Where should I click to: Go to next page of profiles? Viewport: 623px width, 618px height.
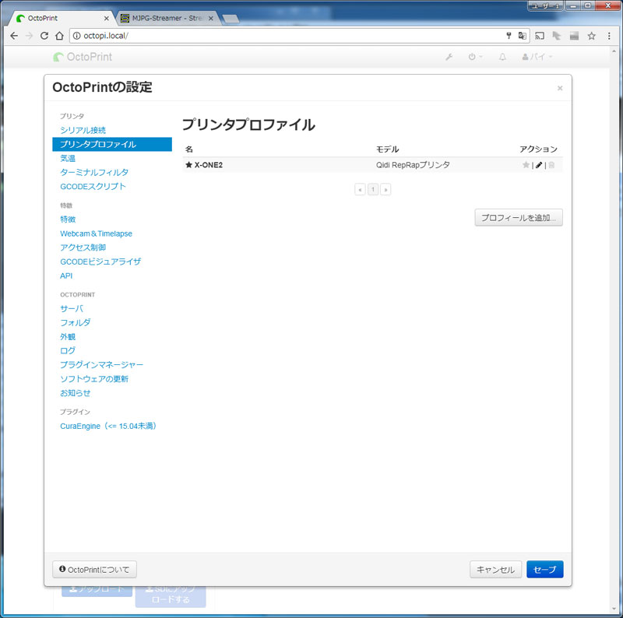point(385,189)
